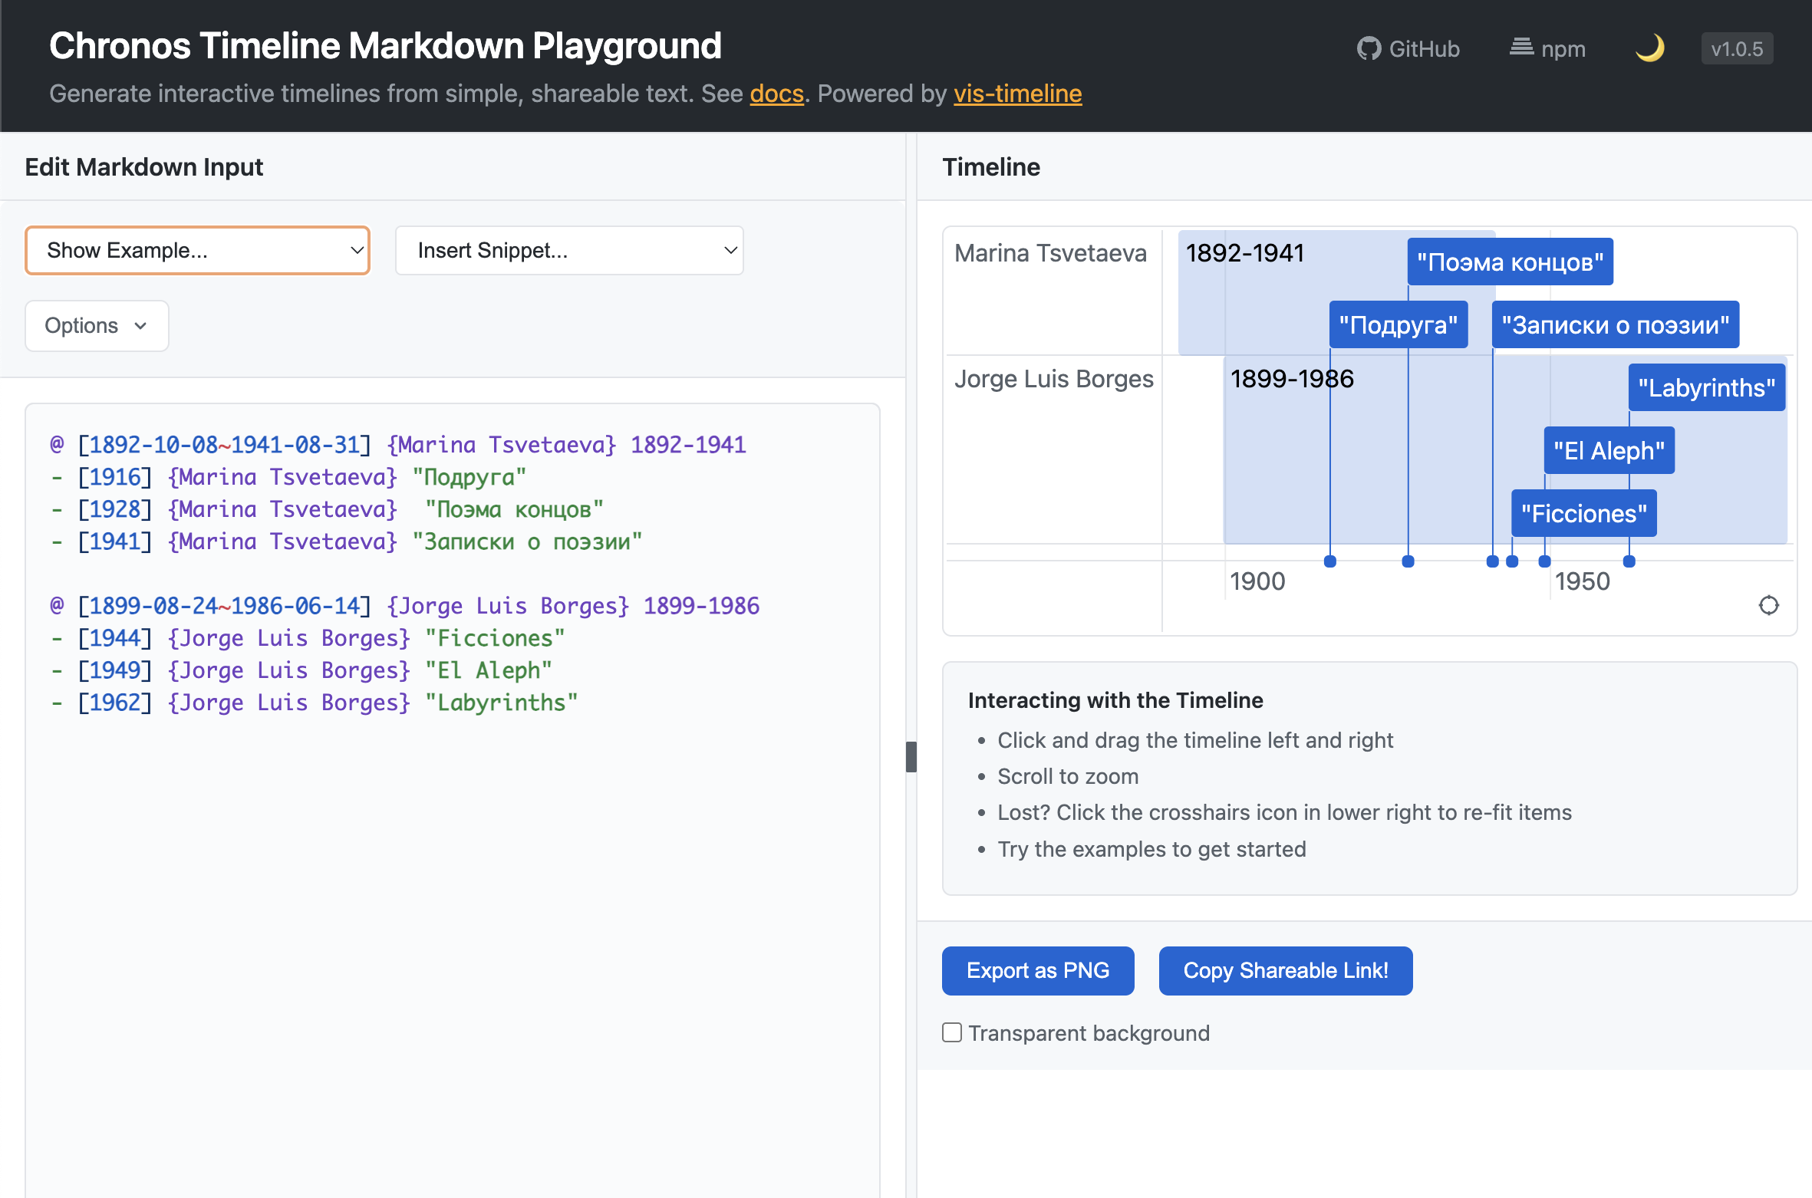The image size is (1812, 1198).
Task: Click the GitHub octocat icon
Action: tap(1369, 48)
